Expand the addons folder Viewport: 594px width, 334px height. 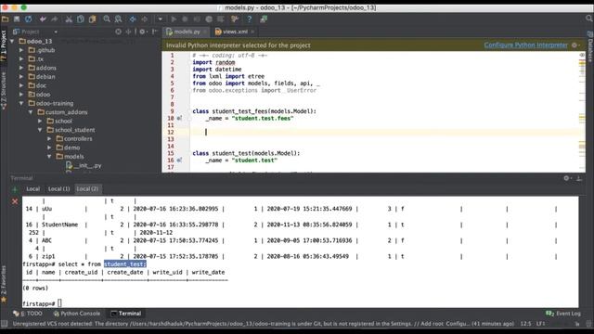(x=21, y=68)
